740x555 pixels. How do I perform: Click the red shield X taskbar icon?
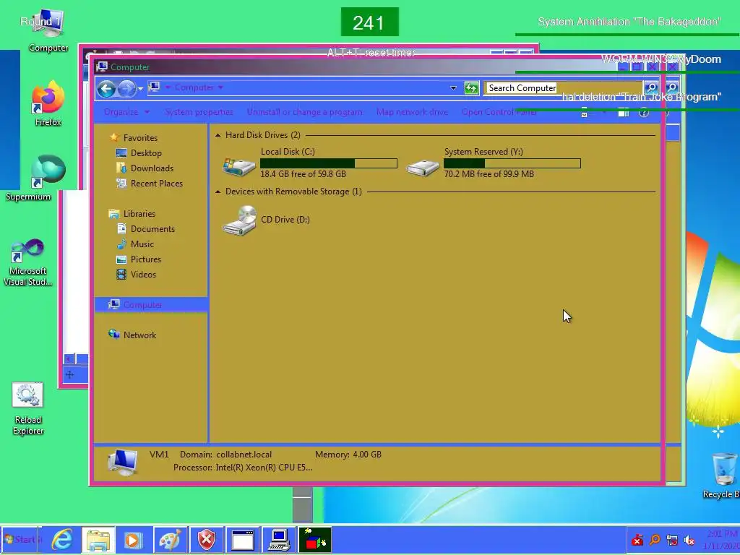click(206, 540)
